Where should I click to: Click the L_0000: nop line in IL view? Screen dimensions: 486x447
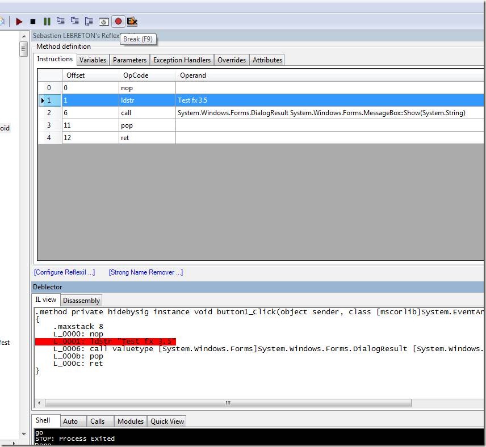(78, 334)
